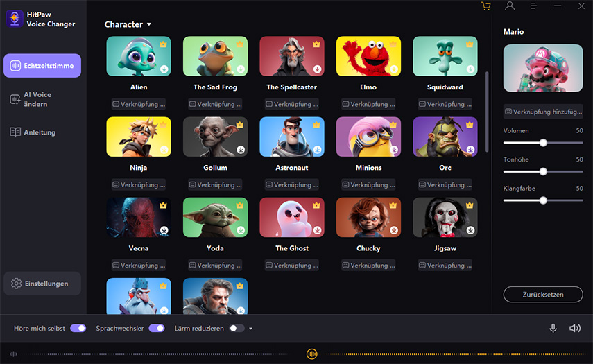
Task: Select The Sad Frog voice thumbnail
Action: 215,56
